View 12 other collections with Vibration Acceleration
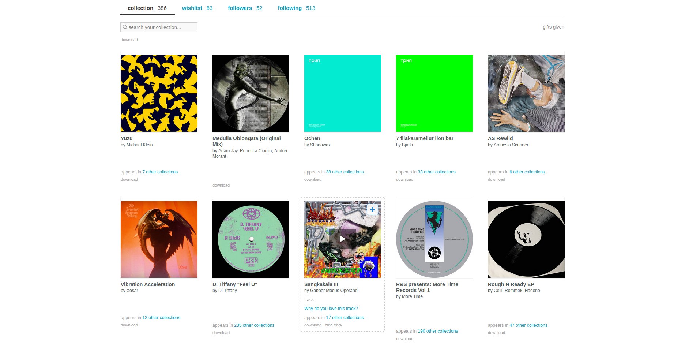 click(161, 318)
